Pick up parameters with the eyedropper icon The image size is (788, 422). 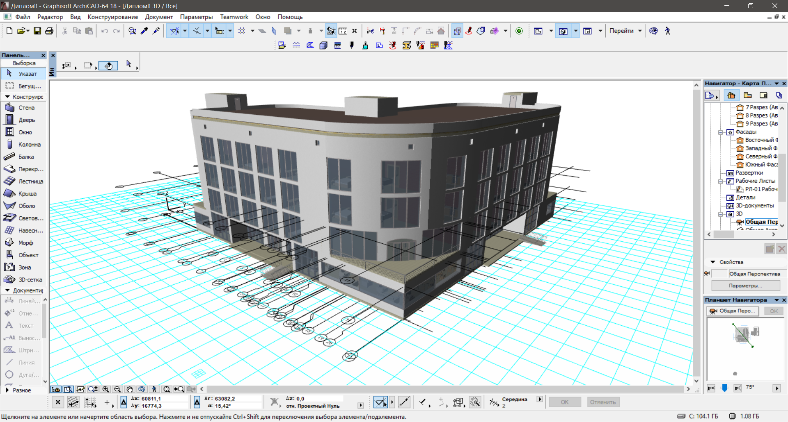coord(144,31)
